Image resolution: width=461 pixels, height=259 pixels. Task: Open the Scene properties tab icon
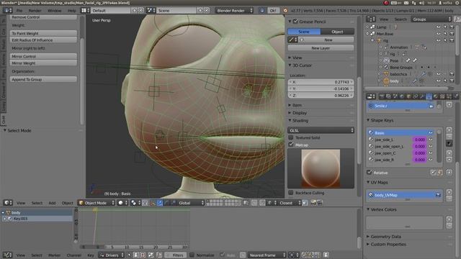pyautogui.click(x=395, y=96)
